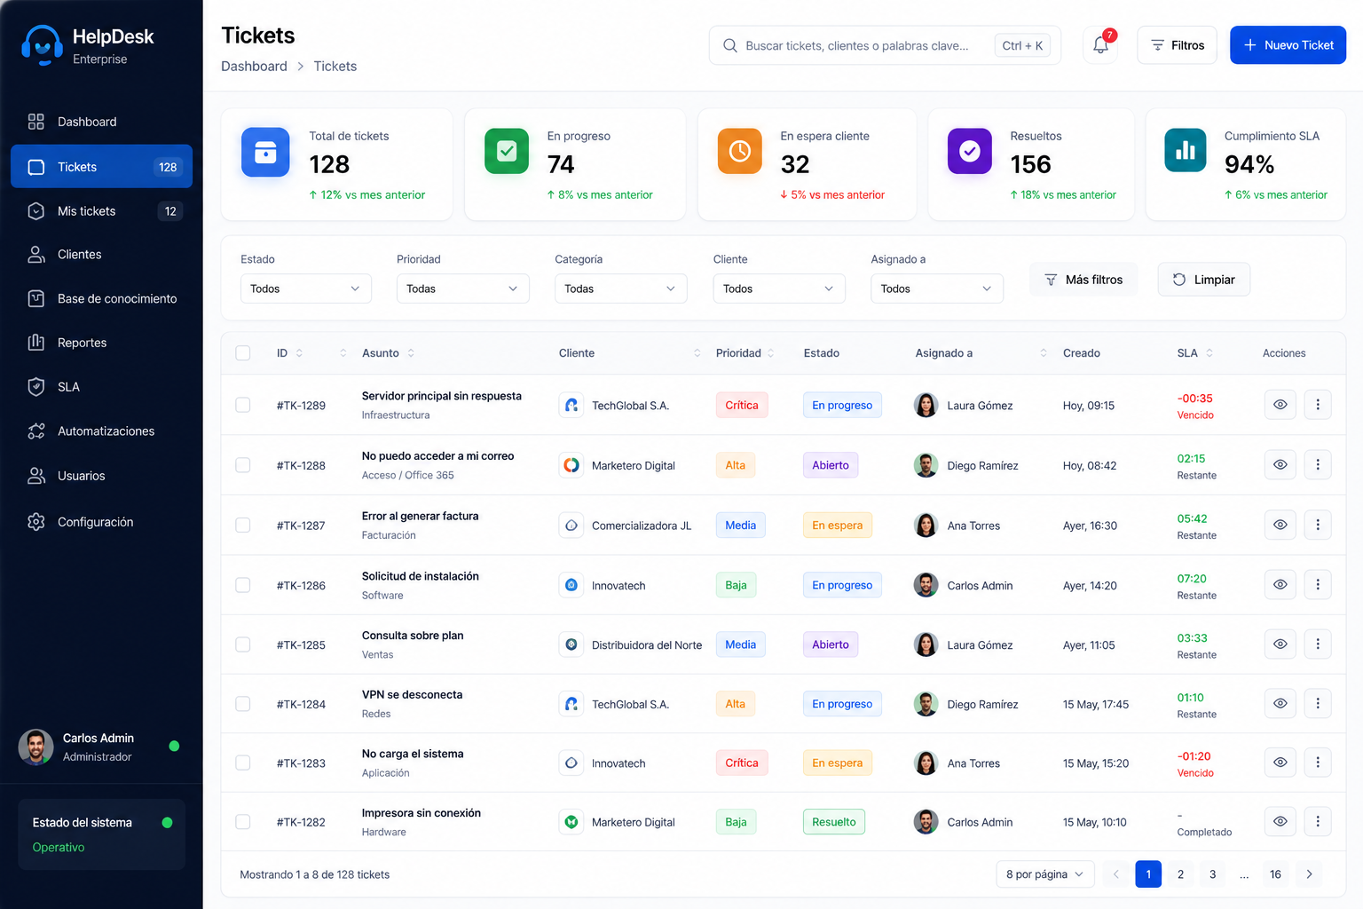Click the Resuelto status badge for #TK-1282
This screenshot has height=909, width=1363.
tap(834, 822)
